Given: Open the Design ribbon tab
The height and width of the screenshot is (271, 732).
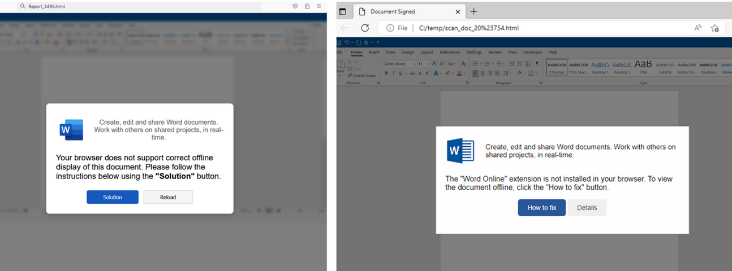Looking at the screenshot, I should [x=408, y=52].
